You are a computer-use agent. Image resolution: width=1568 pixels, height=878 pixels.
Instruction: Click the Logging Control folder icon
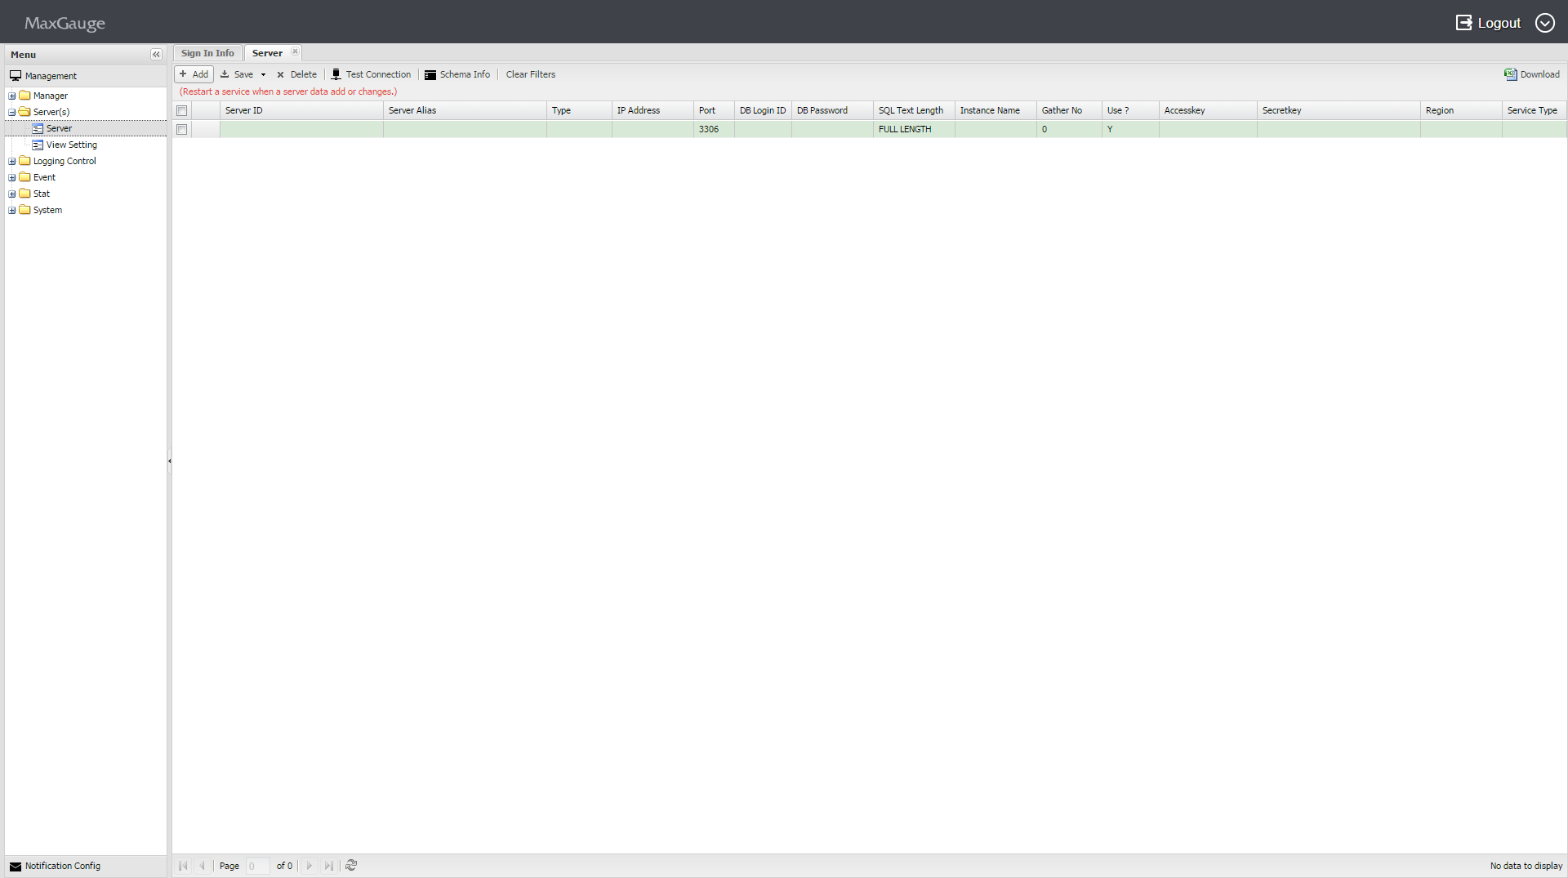tap(24, 161)
